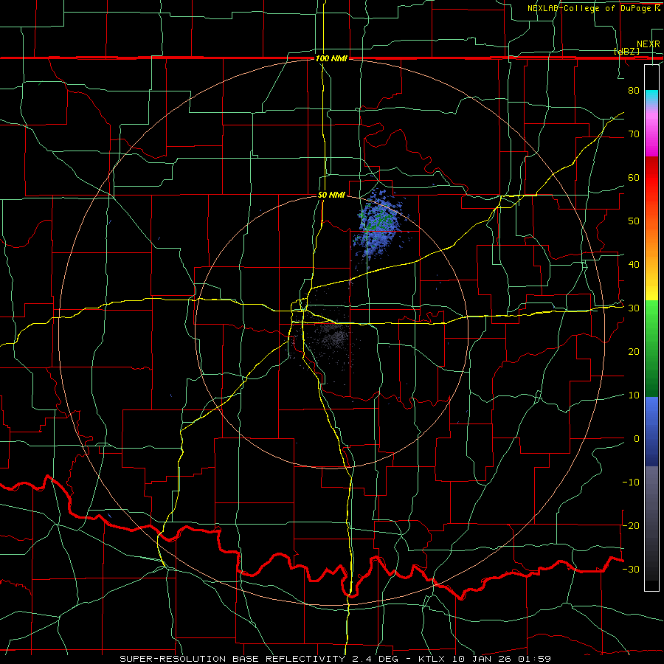
Task: Click the 0 value on the dBZ scale
Action: pyautogui.click(x=637, y=439)
